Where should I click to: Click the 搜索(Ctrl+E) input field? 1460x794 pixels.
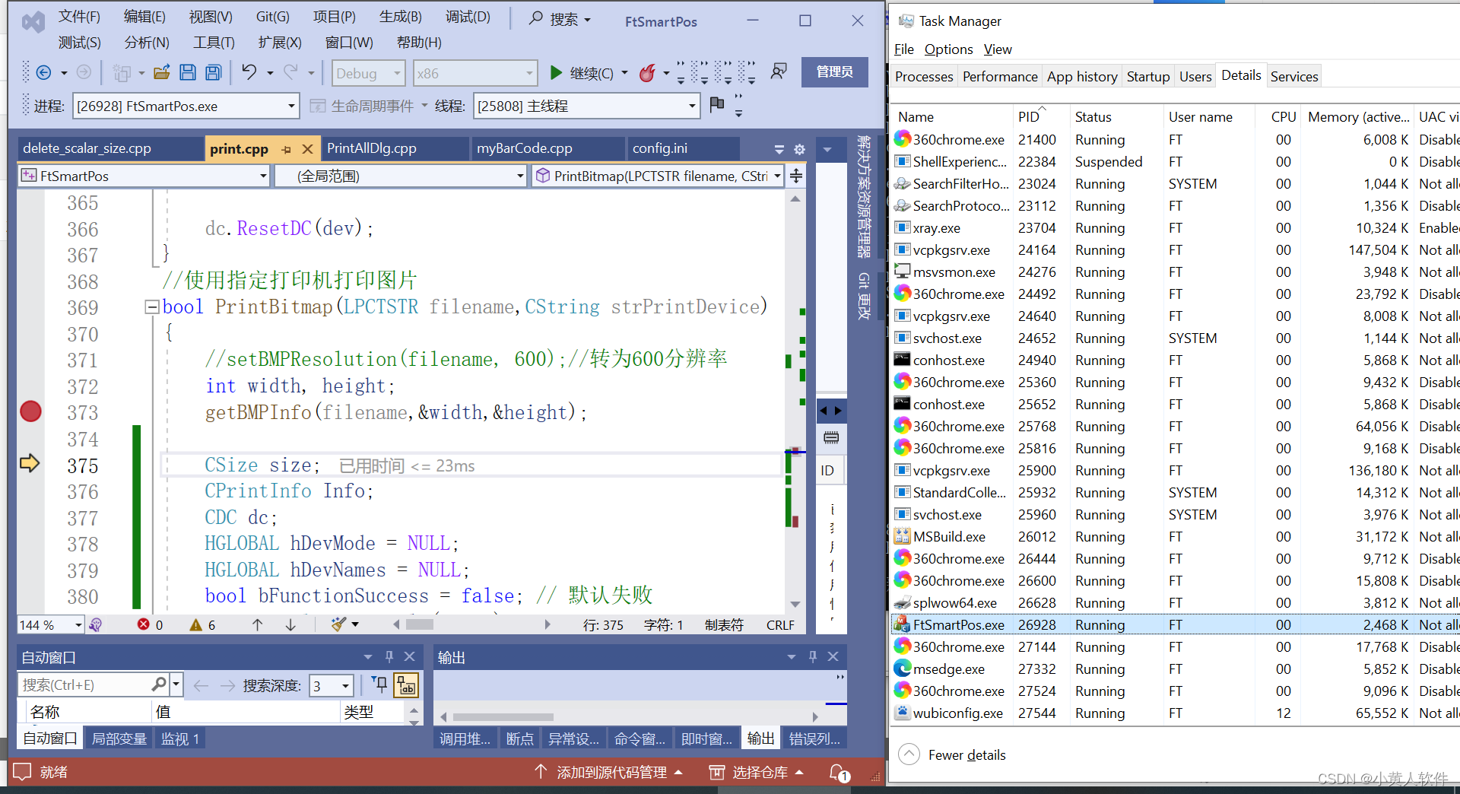84,684
